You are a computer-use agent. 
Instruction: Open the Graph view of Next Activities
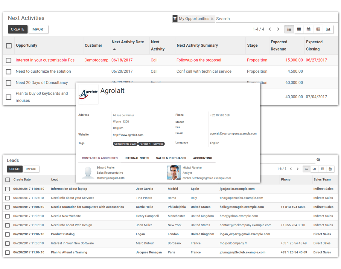[328, 29]
